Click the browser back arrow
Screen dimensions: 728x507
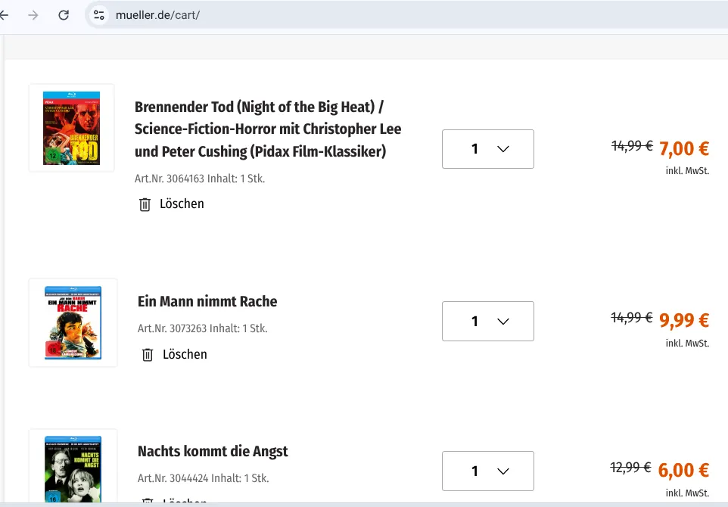(x=5, y=15)
